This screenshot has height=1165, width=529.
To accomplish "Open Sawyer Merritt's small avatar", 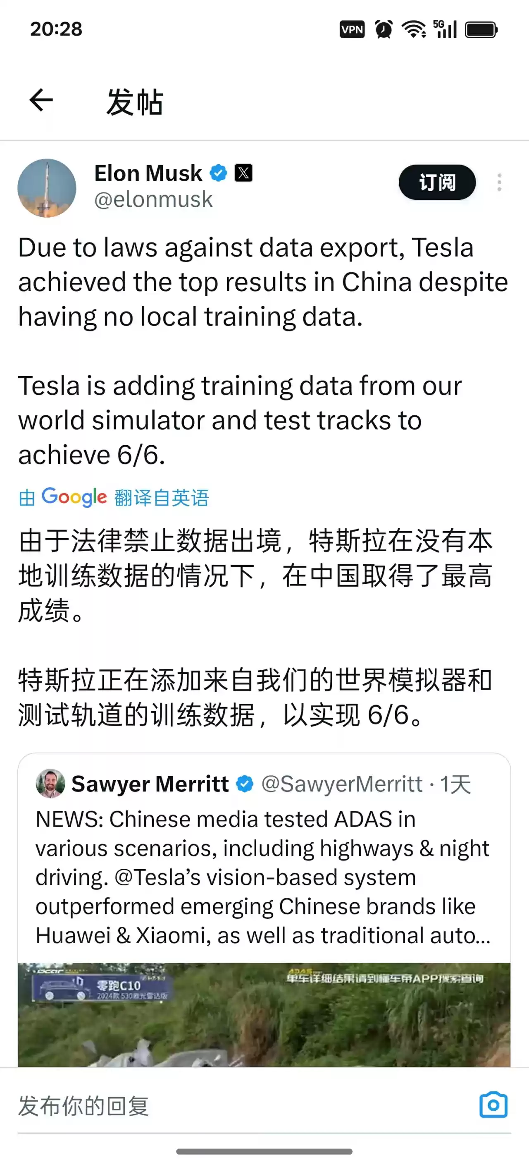I will [x=50, y=784].
